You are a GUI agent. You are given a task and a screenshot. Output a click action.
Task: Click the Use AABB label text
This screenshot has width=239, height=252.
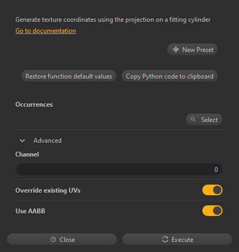coord(30,211)
